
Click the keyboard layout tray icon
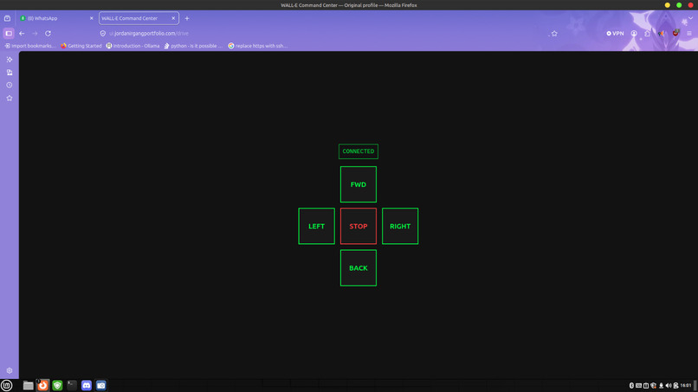pyautogui.click(x=639, y=385)
